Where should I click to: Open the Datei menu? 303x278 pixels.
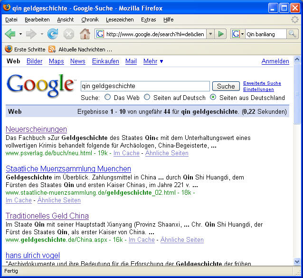coord(11,20)
